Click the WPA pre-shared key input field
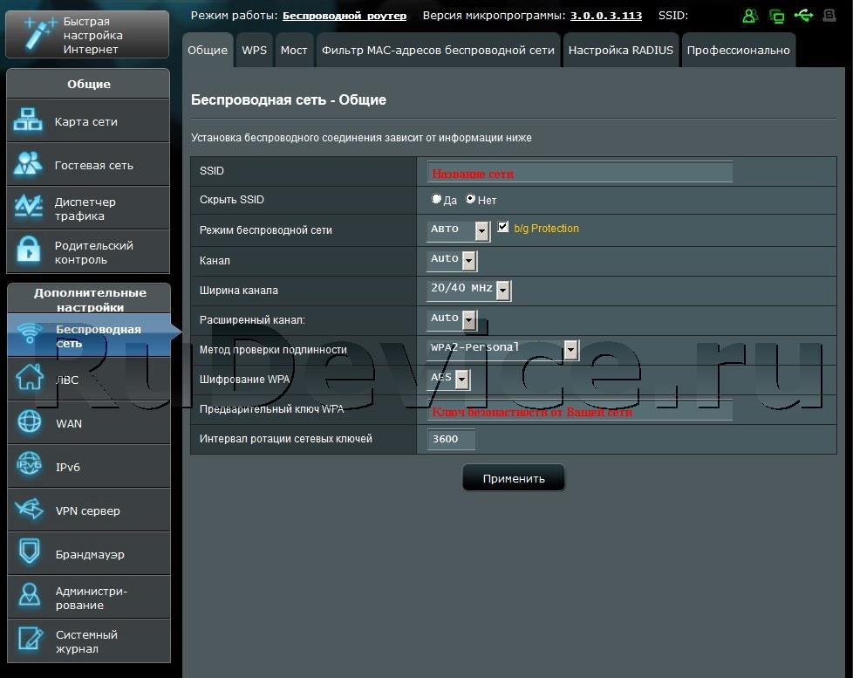The image size is (853, 678). (x=579, y=410)
